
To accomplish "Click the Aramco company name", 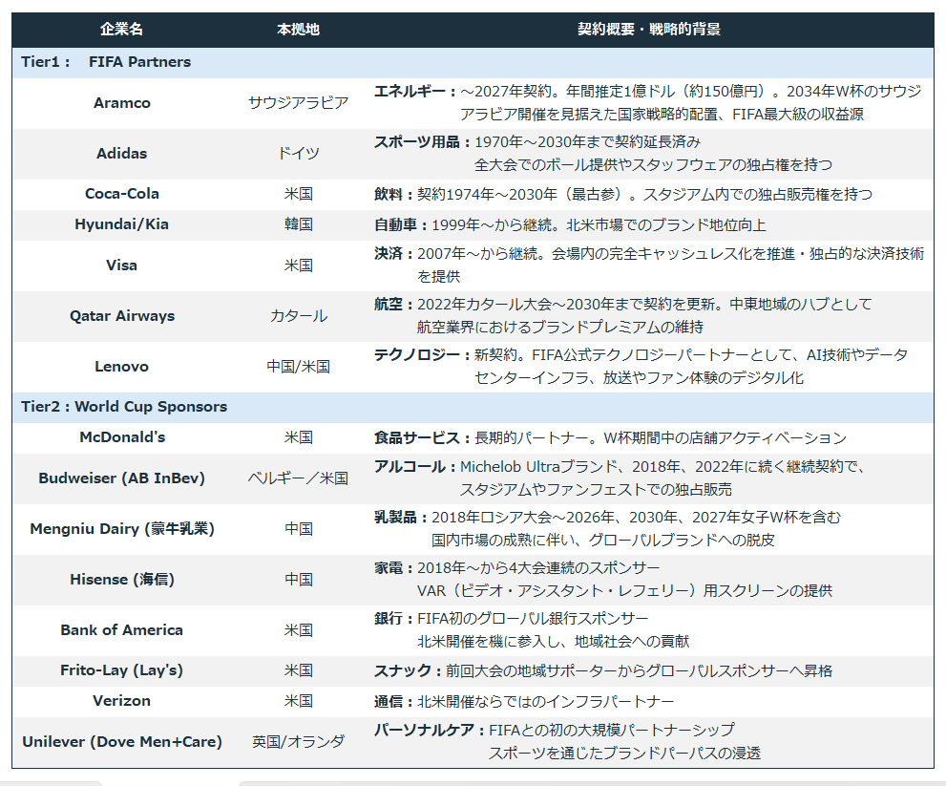I will [x=120, y=102].
